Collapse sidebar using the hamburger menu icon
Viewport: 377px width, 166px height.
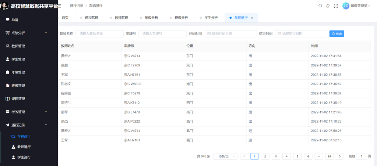(x=60, y=6)
